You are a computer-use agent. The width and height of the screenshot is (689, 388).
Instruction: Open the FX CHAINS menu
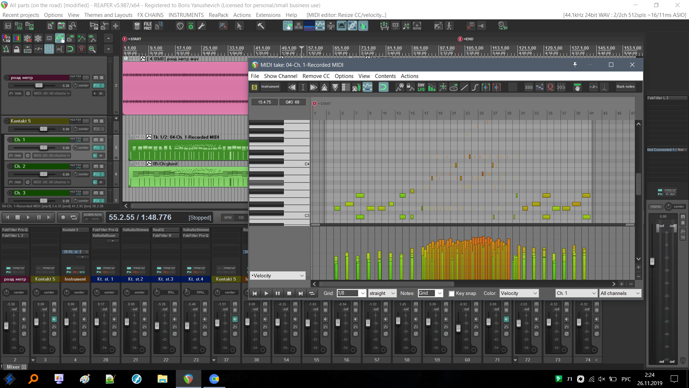150,15
